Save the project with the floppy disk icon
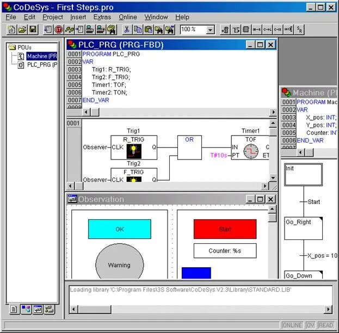 click(x=33, y=29)
